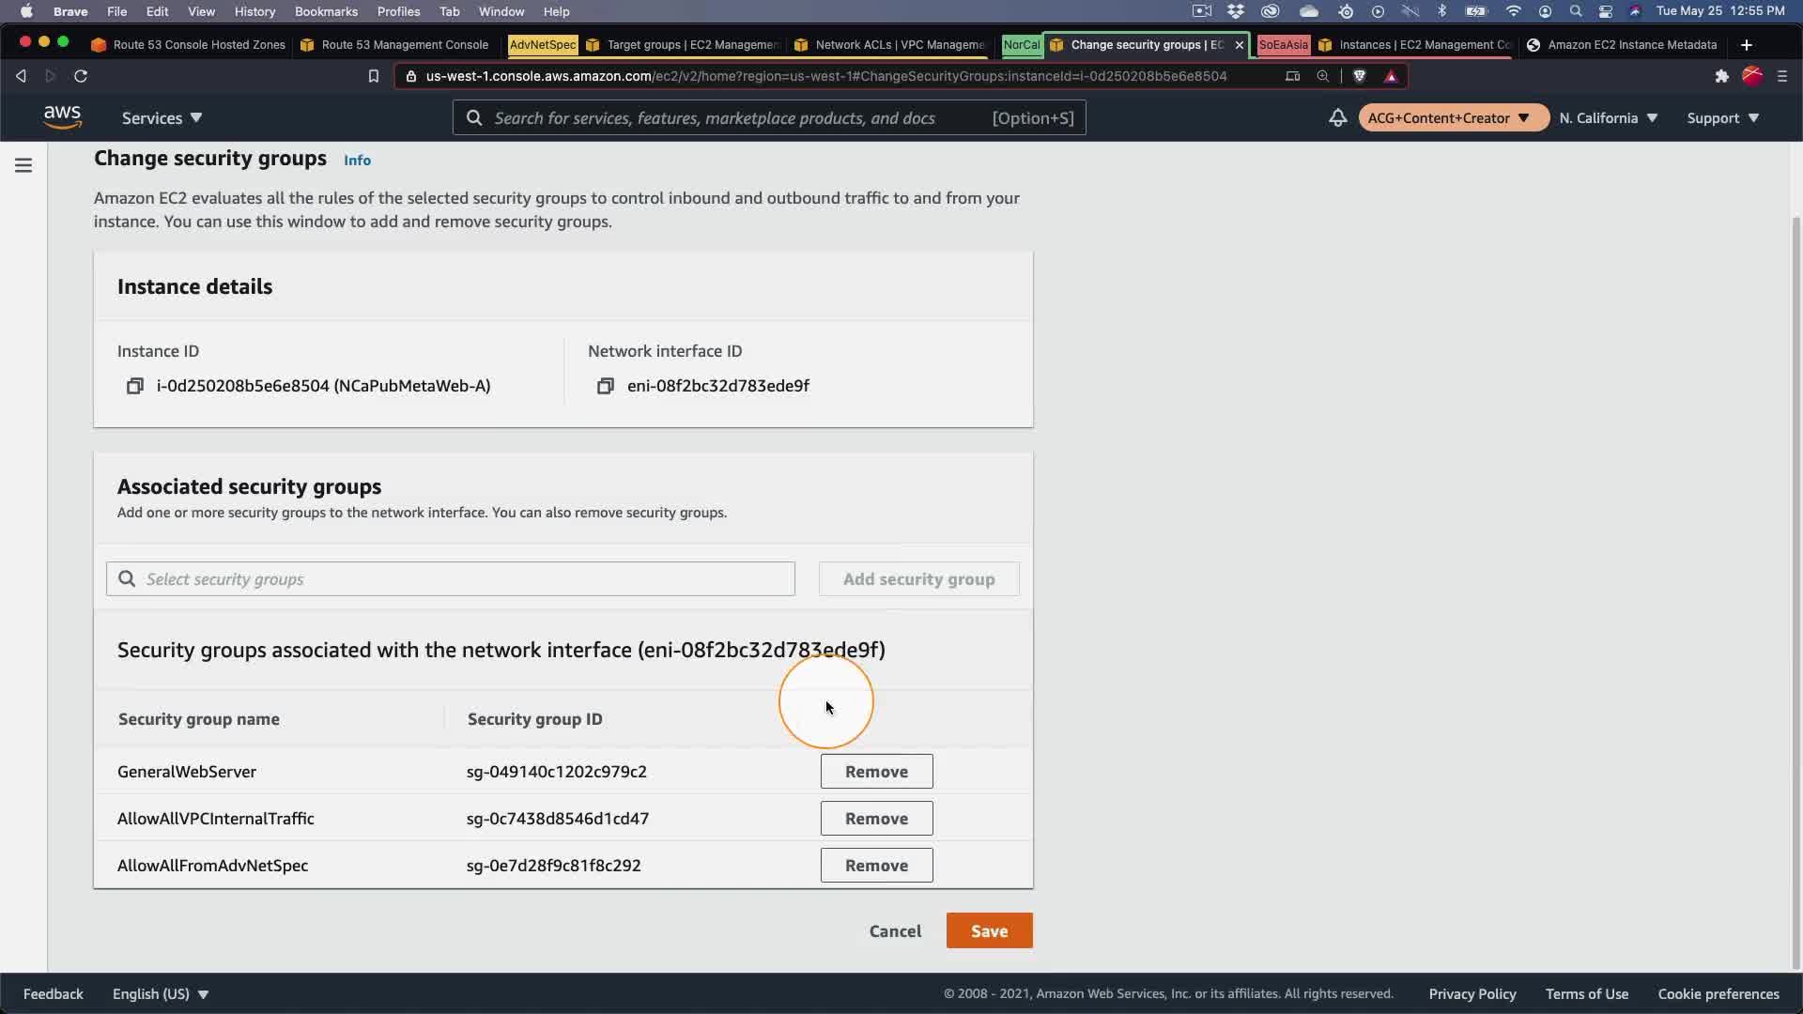Open the AWS side navigation hamburger menu
Screen dimensions: 1803x1014
click(x=23, y=165)
